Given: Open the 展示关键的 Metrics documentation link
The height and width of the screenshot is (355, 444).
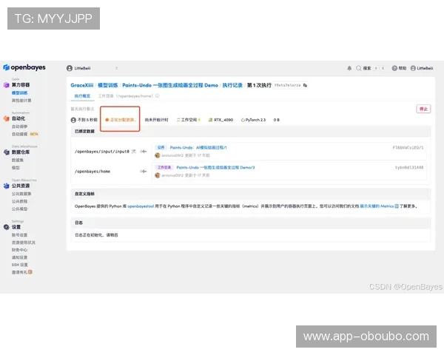Looking at the screenshot, I should [377, 206].
